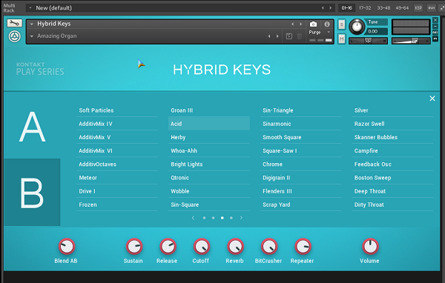Choose the Whoa-Ahh sound
The width and height of the screenshot is (445, 283).
pyautogui.click(x=209, y=151)
